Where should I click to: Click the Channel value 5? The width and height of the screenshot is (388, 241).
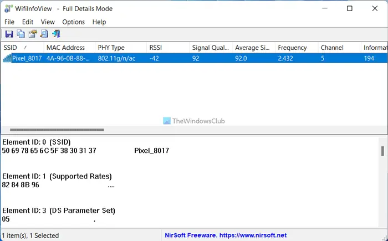click(323, 58)
